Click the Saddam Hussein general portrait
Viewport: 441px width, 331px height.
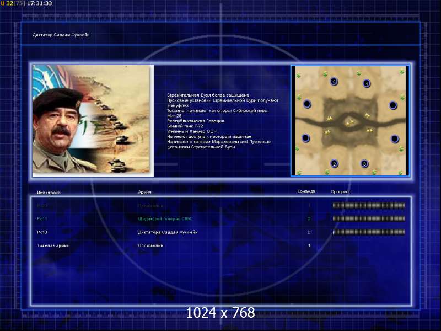pyautogui.click(x=93, y=121)
